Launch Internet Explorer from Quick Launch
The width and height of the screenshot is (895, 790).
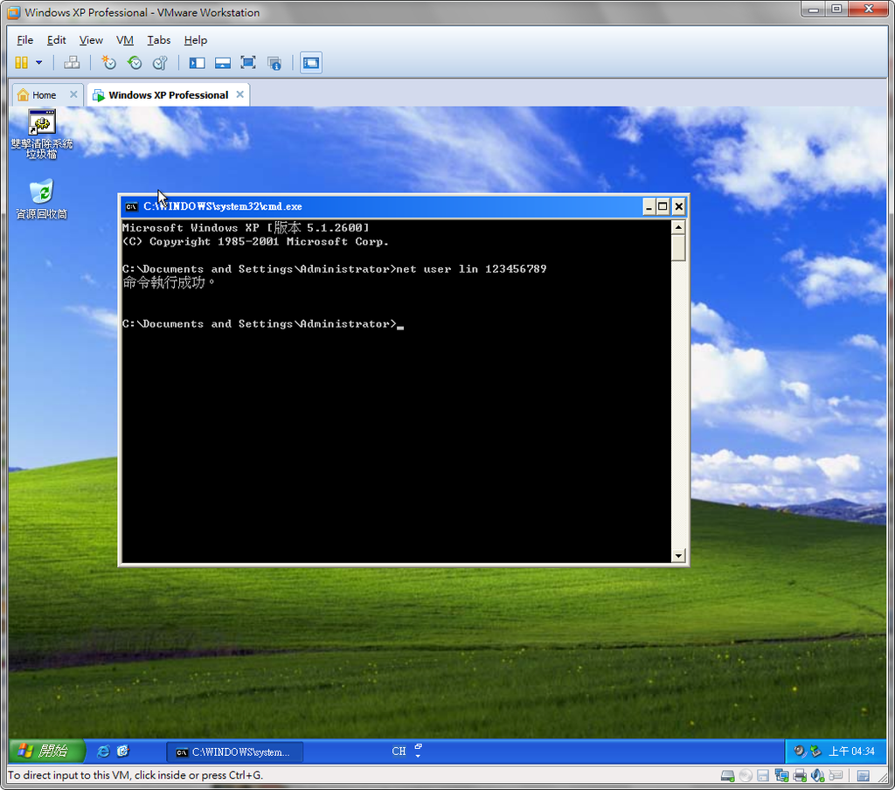[x=103, y=752]
